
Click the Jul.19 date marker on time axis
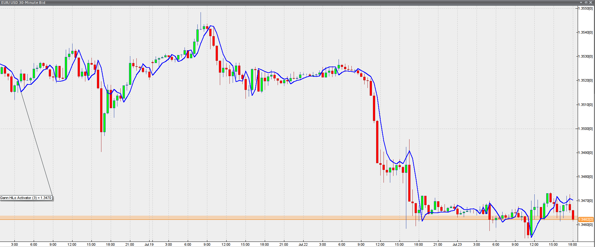coord(149,244)
